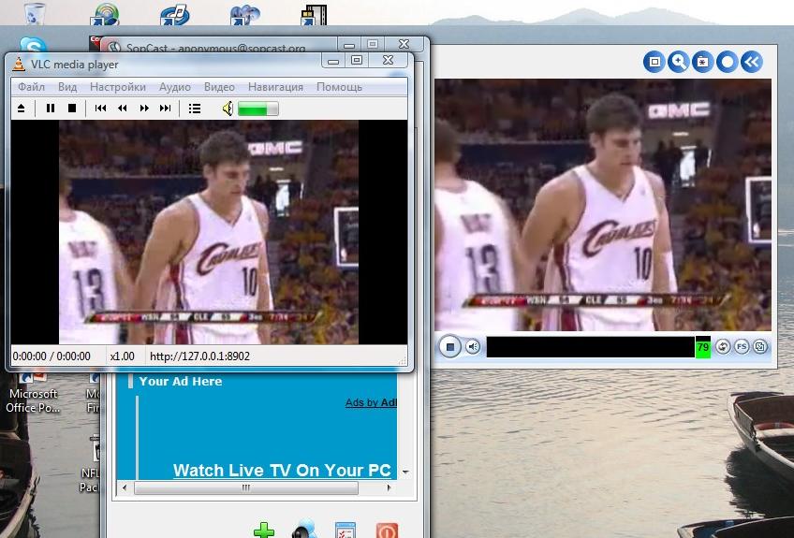Pause playback in VLC
Viewport: 794px width, 538px height.
coord(51,109)
